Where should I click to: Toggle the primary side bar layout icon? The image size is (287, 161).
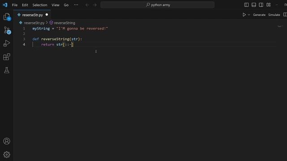click(x=246, y=5)
